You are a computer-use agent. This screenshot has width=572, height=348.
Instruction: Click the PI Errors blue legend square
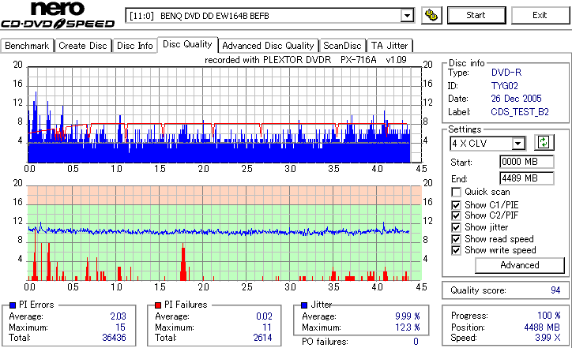(13, 305)
